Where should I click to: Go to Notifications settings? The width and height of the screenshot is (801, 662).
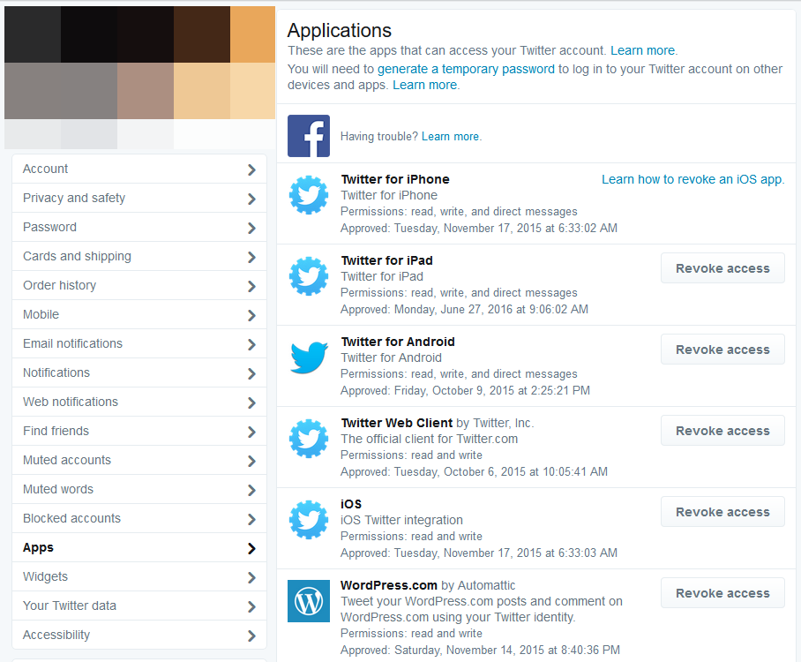pyautogui.click(x=139, y=372)
